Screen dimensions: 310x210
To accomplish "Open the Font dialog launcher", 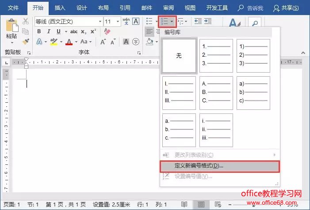I will 139,53.
